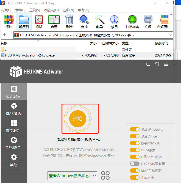This screenshot has width=181, height=183.
Task: Open the OEM激活 sidebar section
Action: [14, 143]
